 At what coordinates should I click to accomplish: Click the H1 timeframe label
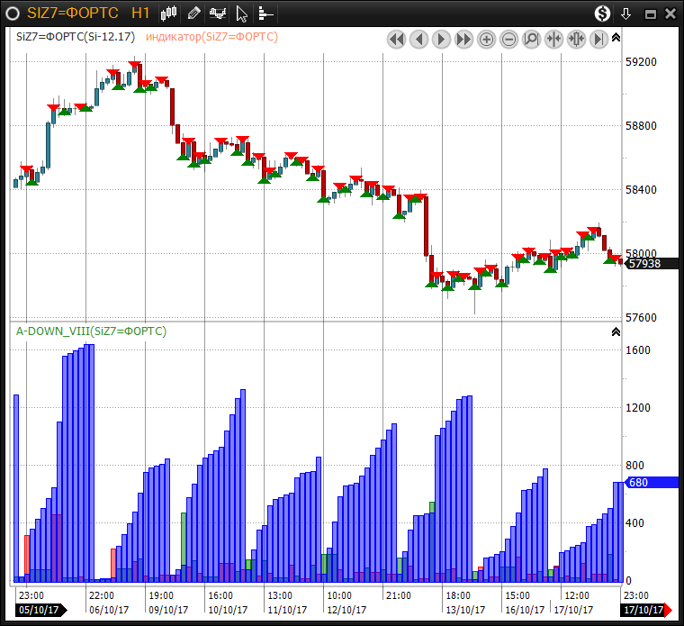pyautogui.click(x=140, y=13)
